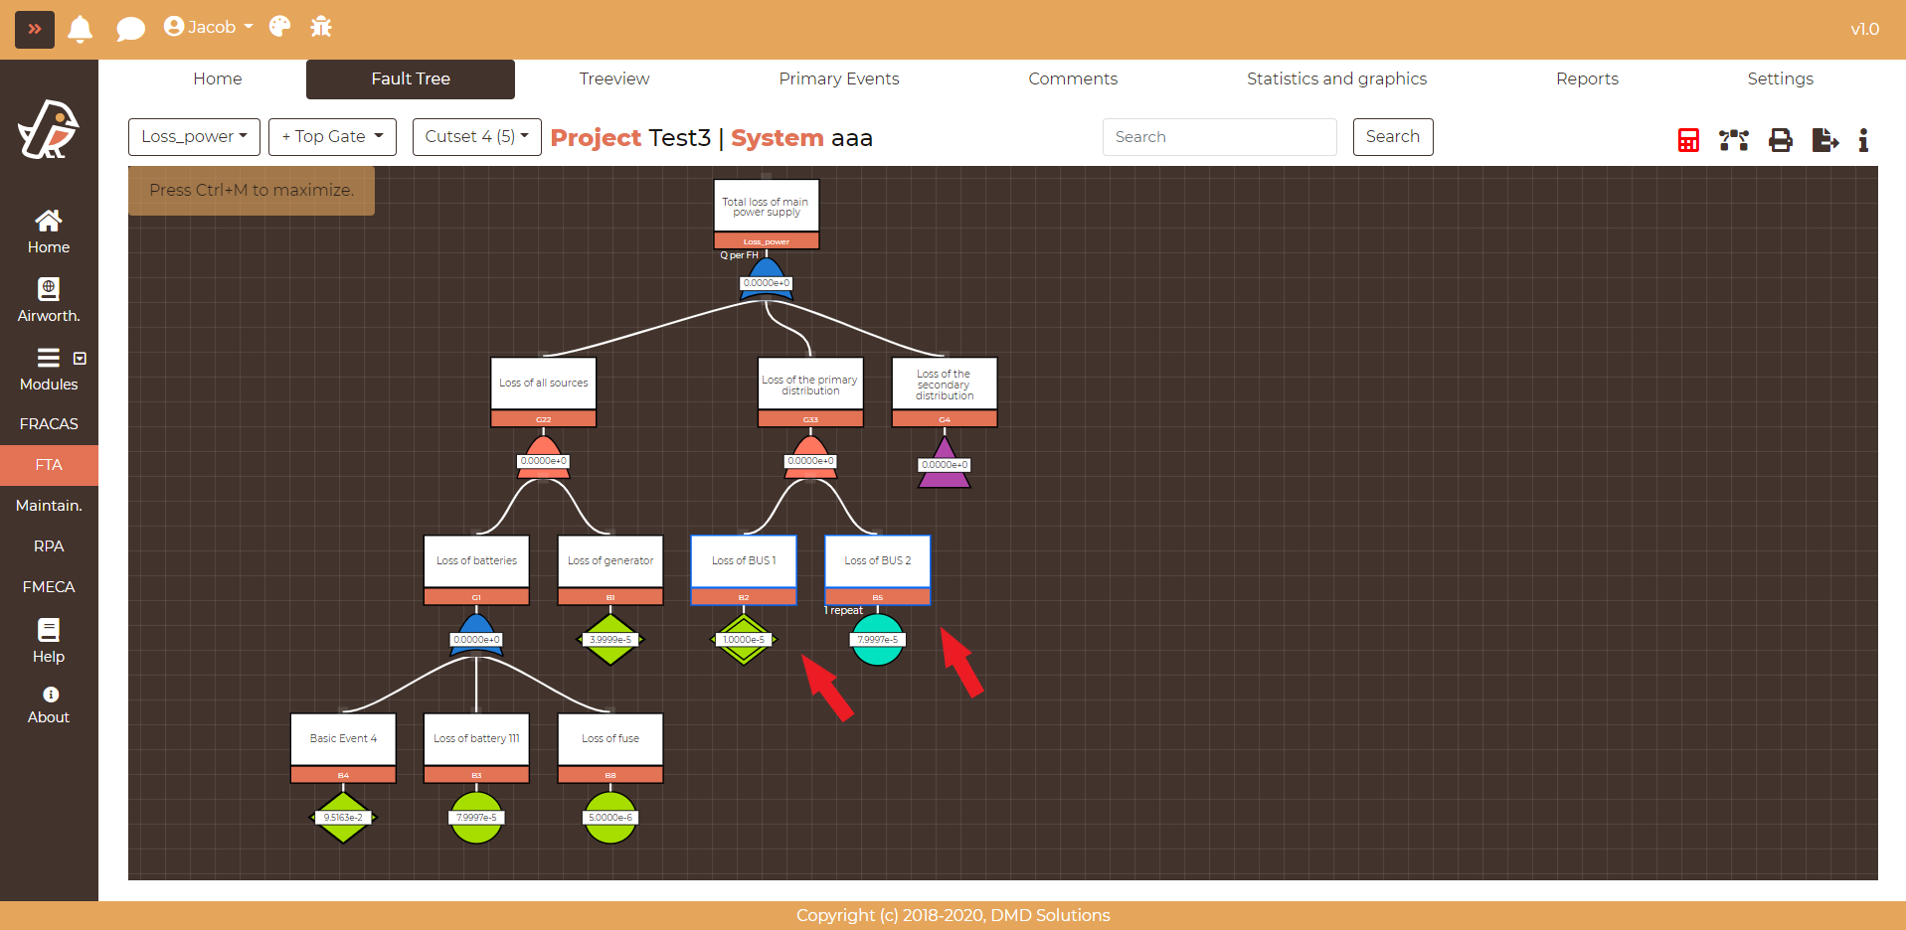Click the red calculator icon
The width and height of the screenshot is (1906, 930).
pyautogui.click(x=1687, y=140)
